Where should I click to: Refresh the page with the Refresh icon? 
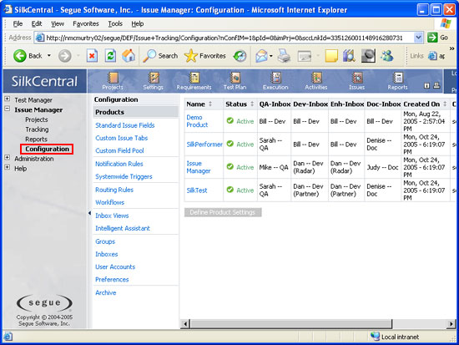click(x=110, y=56)
